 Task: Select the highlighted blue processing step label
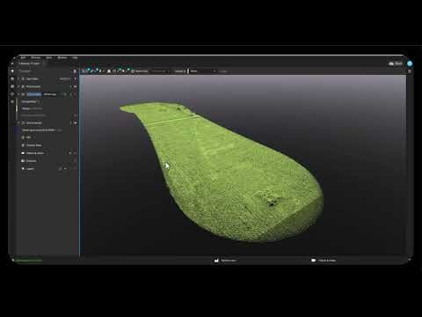point(34,94)
